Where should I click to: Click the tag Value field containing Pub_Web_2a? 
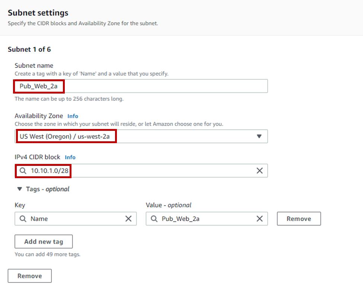(x=207, y=218)
